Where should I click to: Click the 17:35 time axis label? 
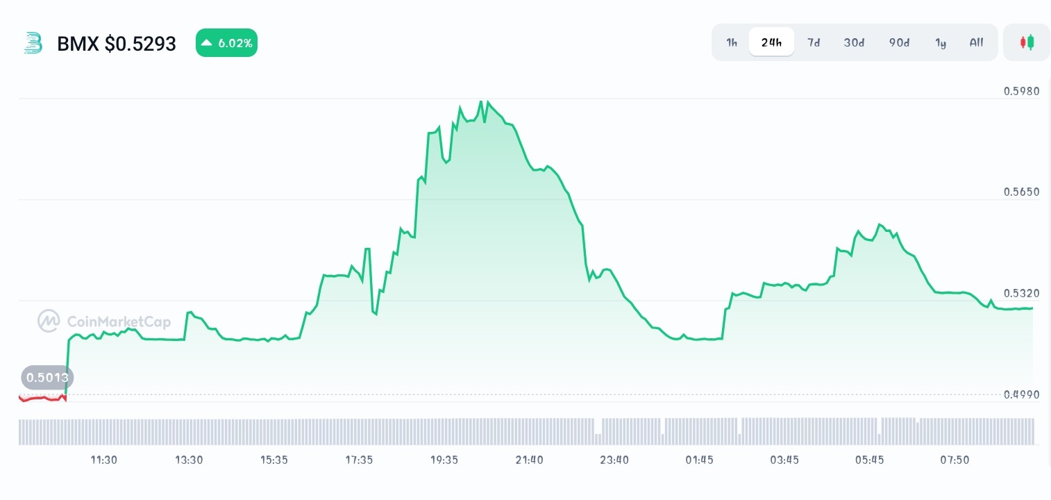[359, 460]
